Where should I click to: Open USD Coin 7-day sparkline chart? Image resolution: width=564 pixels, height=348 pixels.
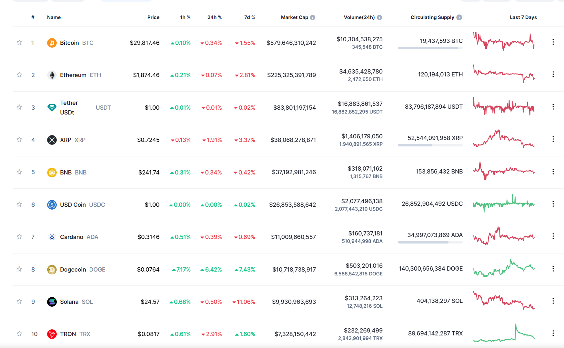pyautogui.click(x=504, y=203)
